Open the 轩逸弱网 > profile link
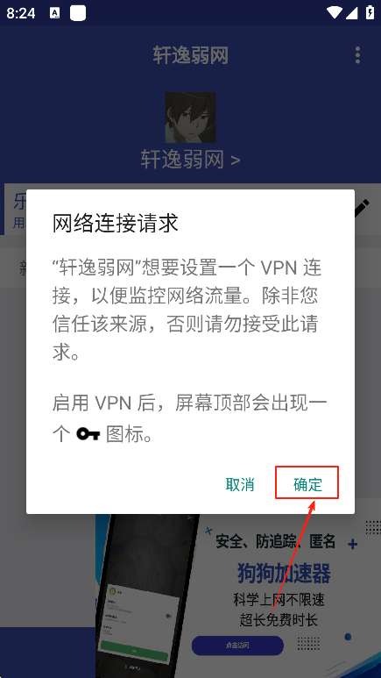The image size is (381, 678). [190, 160]
